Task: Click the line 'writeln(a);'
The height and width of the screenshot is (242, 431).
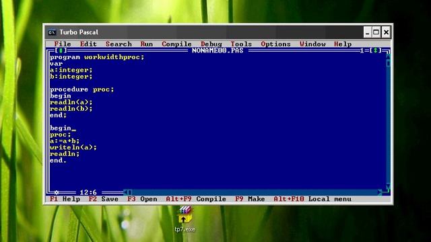Action: tap(73, 147)
